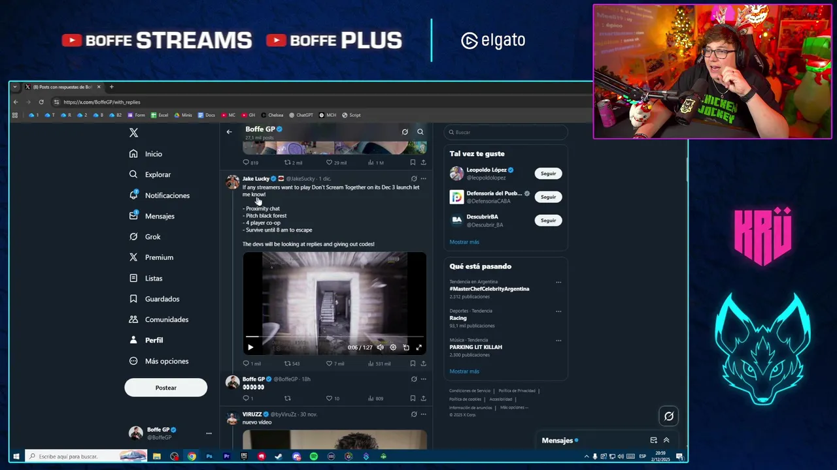Screen dimensions: 837x470
Task: Open the video settings gear
Action: [393, 347]
